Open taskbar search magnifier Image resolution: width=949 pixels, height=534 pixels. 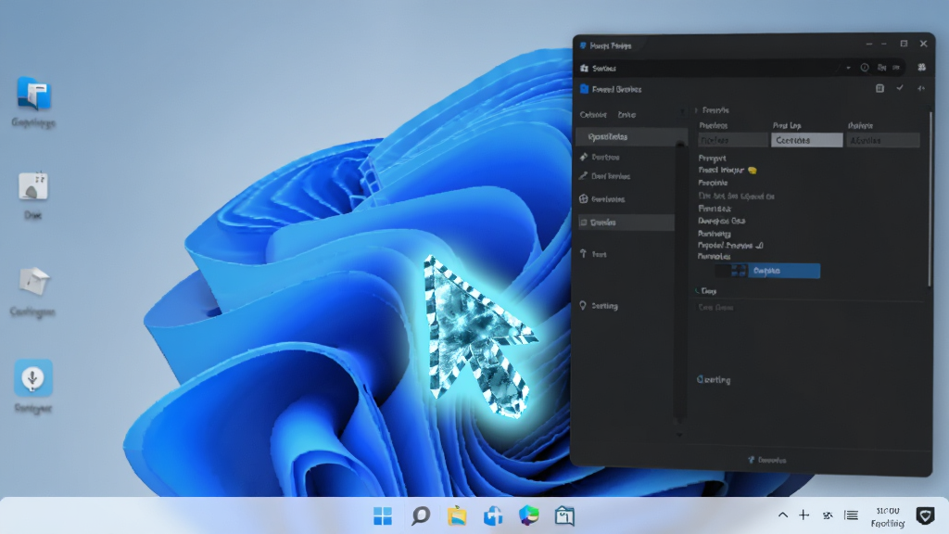point(420,515)
